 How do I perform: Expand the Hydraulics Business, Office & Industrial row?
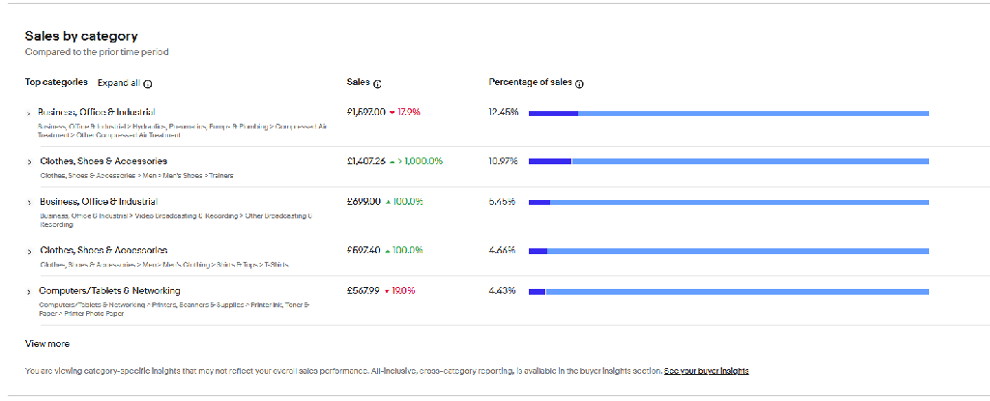[29, 113]
